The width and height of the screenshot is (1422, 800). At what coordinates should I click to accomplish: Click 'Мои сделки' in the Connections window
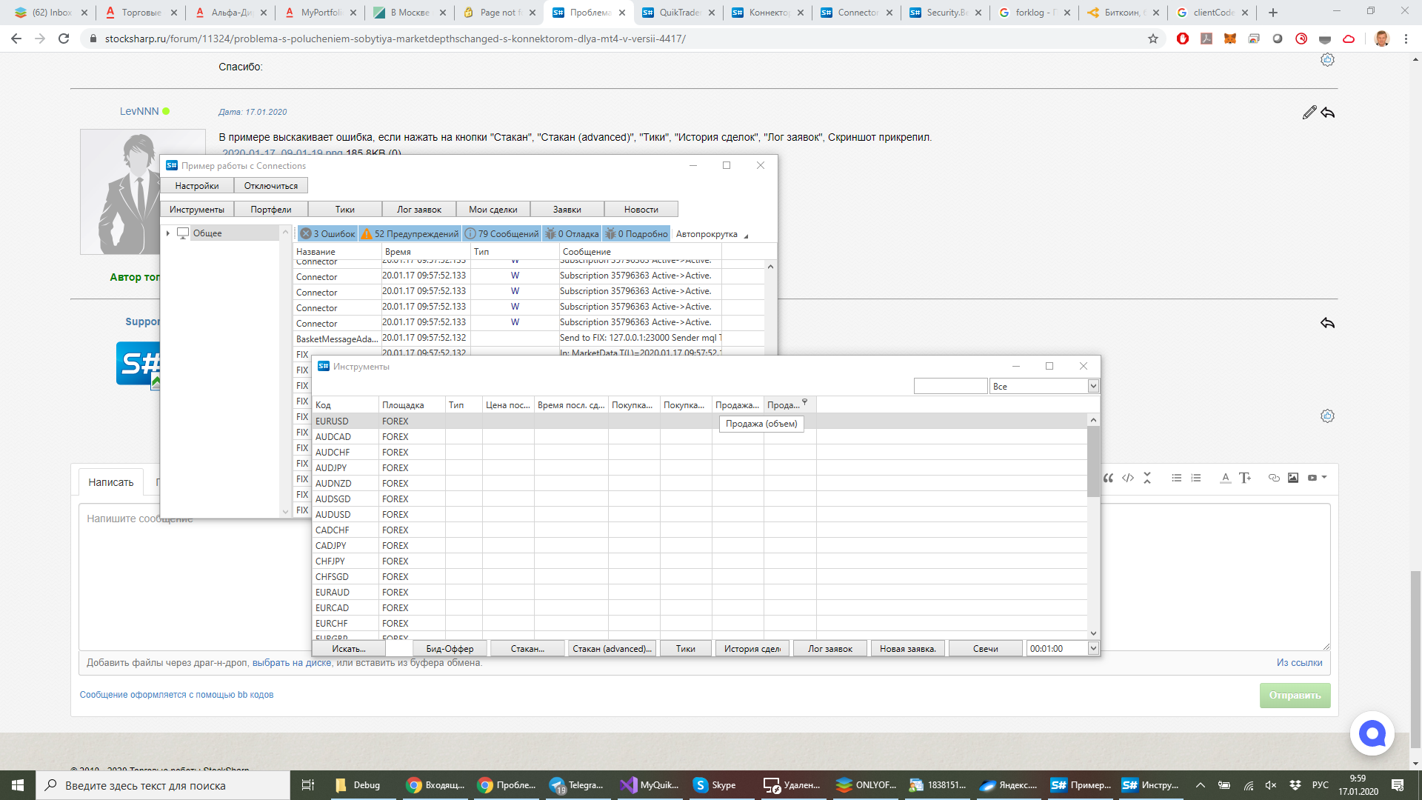493,210
